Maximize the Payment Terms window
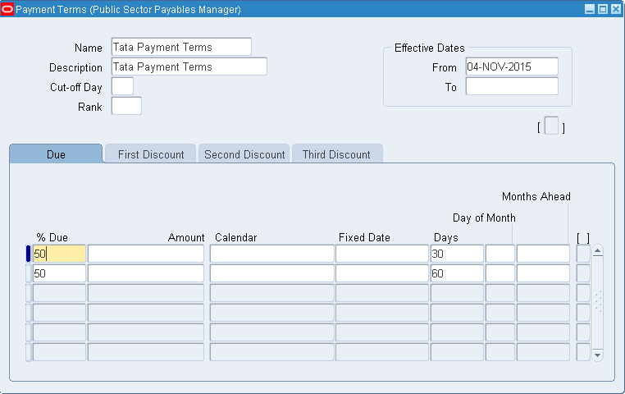The width and height of the screenshot is (625, 394). (x=602, y=9)
